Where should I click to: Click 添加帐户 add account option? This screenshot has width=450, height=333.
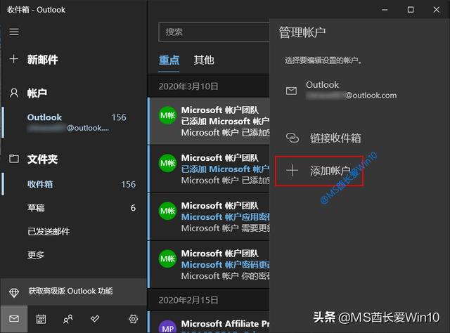[x=319, y=171]
